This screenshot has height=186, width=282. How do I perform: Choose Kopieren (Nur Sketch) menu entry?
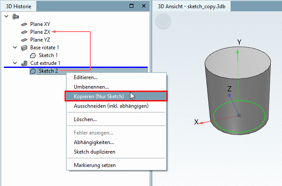coord(116,96)
